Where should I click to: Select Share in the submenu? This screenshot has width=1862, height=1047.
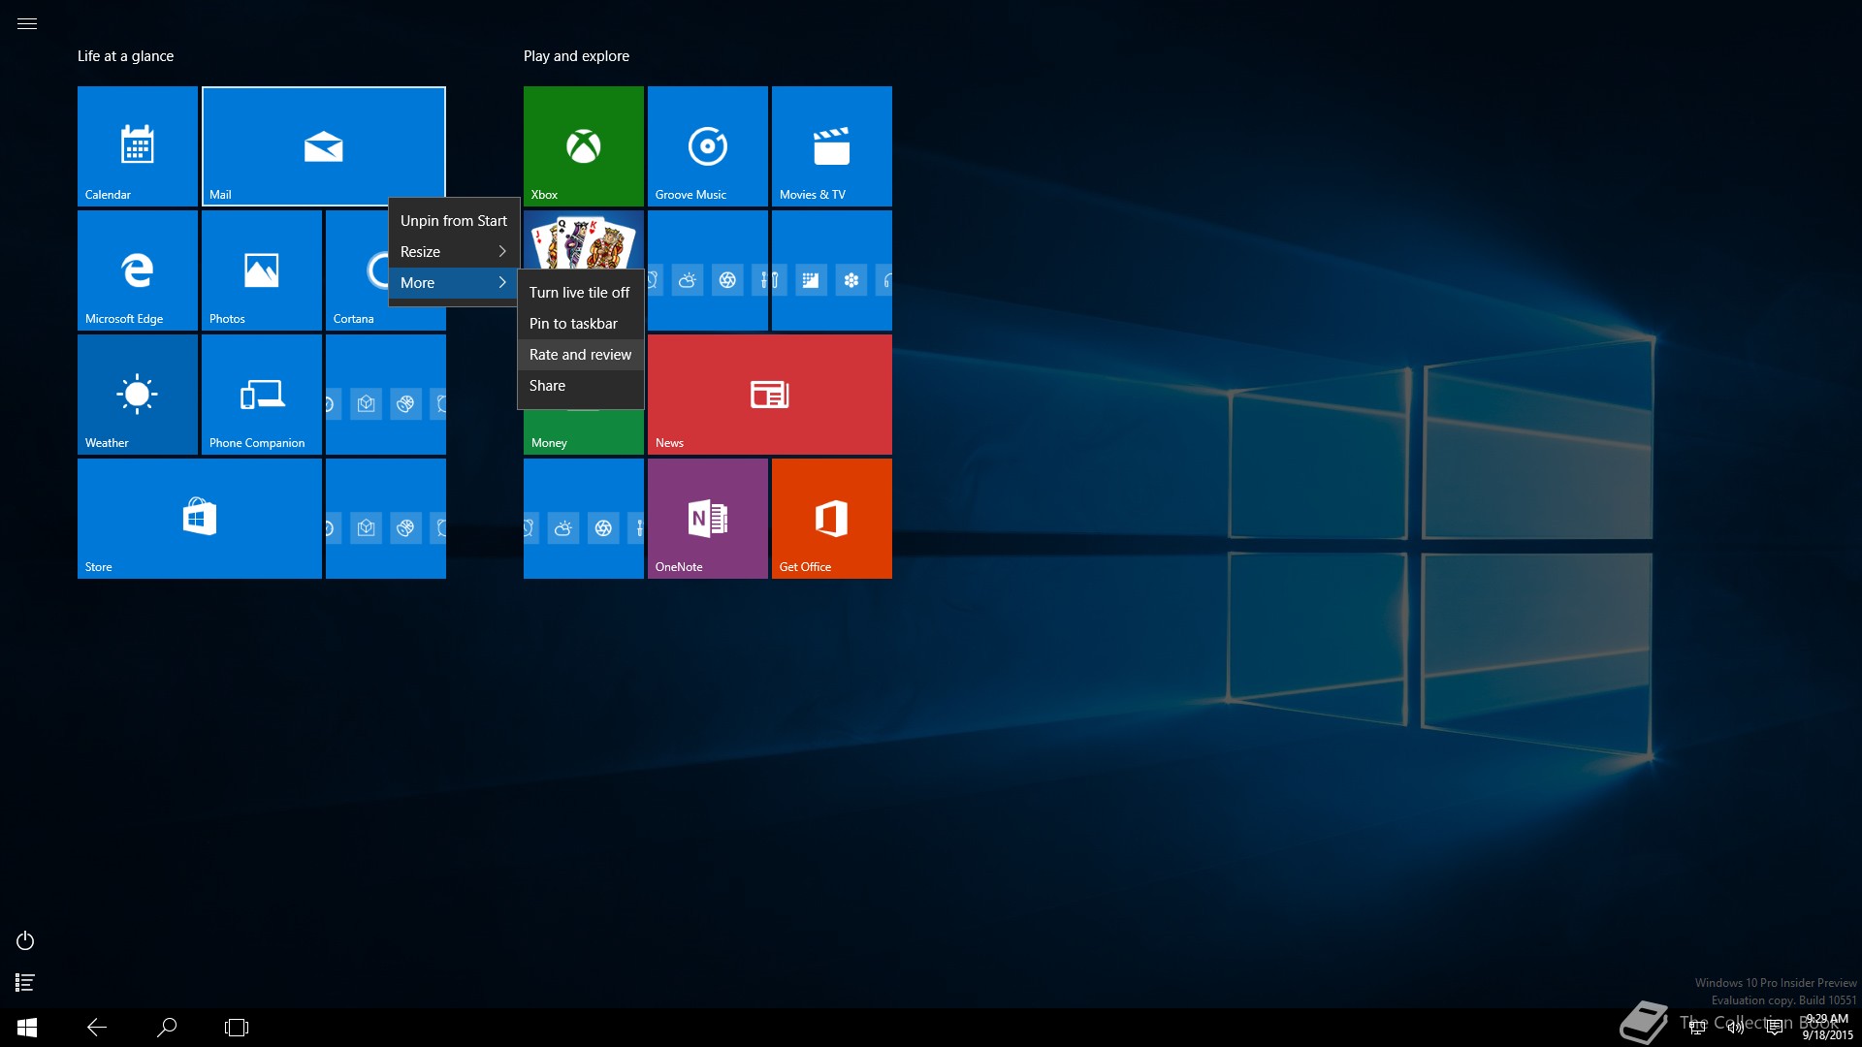(581, 386)
